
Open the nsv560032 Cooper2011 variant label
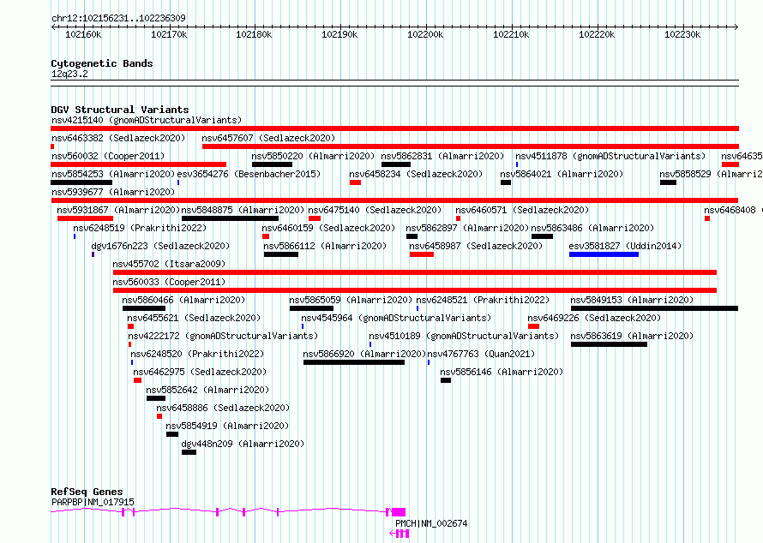tap(108, 156)
